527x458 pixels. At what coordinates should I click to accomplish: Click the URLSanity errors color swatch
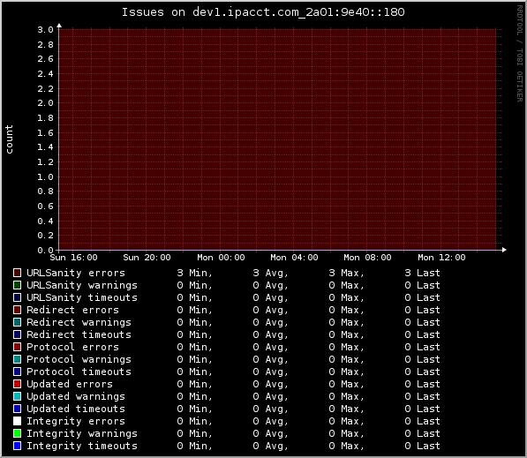(17, 273)
